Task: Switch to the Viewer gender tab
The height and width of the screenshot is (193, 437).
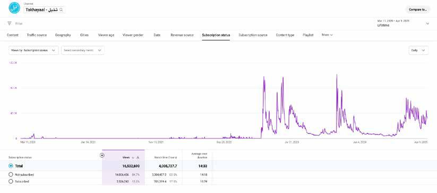Action: tap(133, 35)
